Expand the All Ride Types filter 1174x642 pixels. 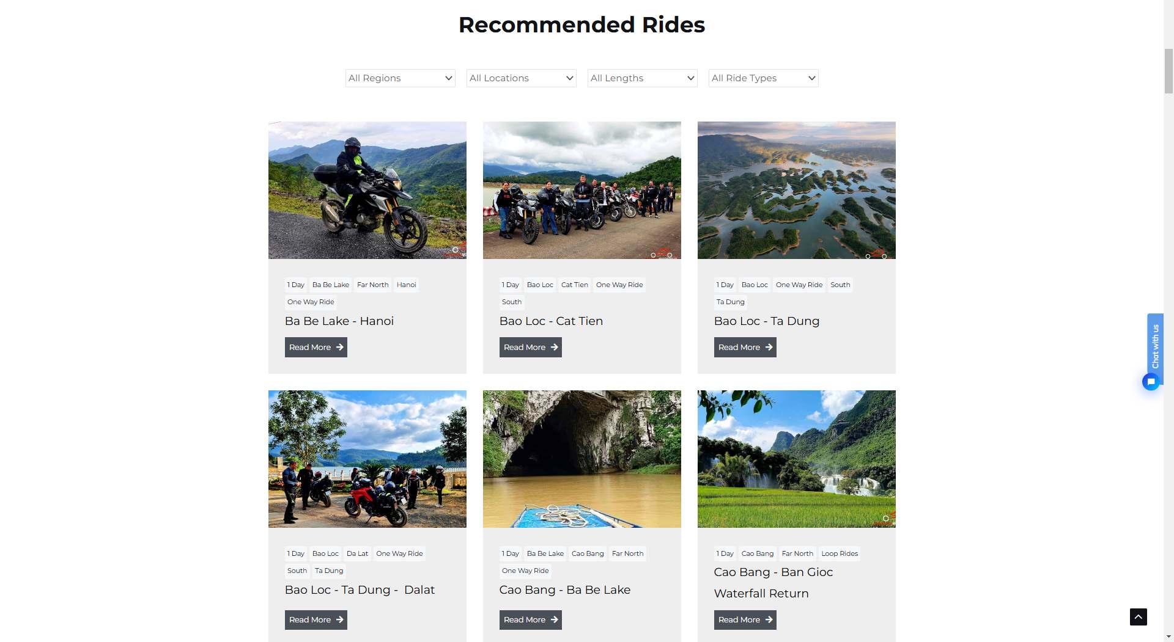(763, 78)
